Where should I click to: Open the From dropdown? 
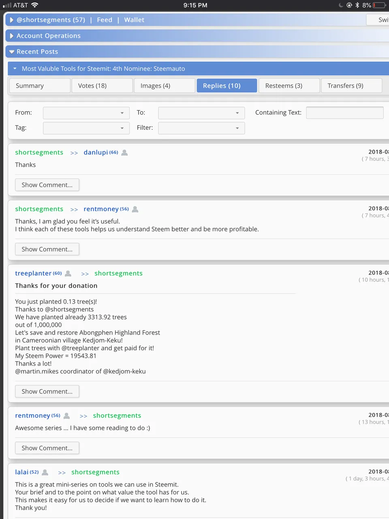(86, 113)
